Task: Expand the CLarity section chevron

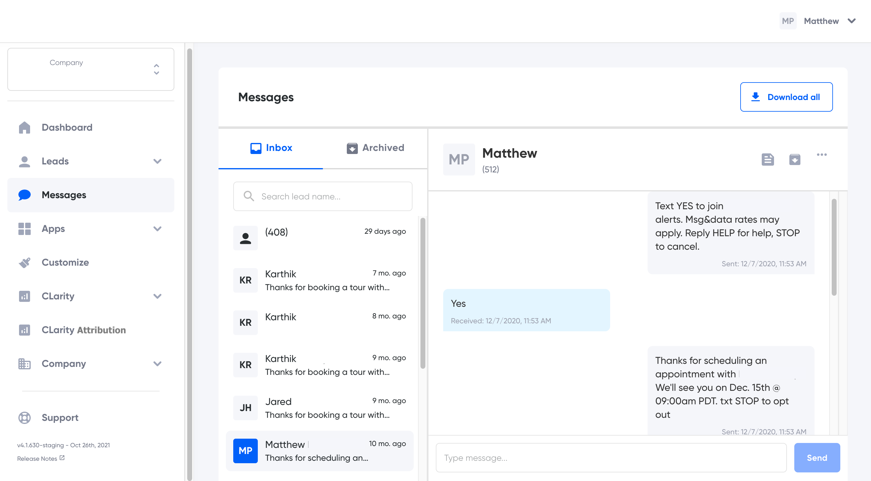Action: [157, 296]
